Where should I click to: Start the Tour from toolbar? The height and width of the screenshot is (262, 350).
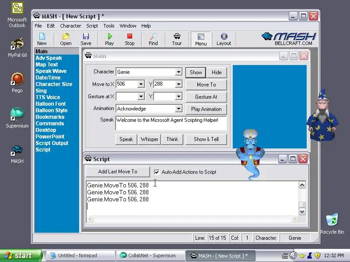click(x=177, y=39)
